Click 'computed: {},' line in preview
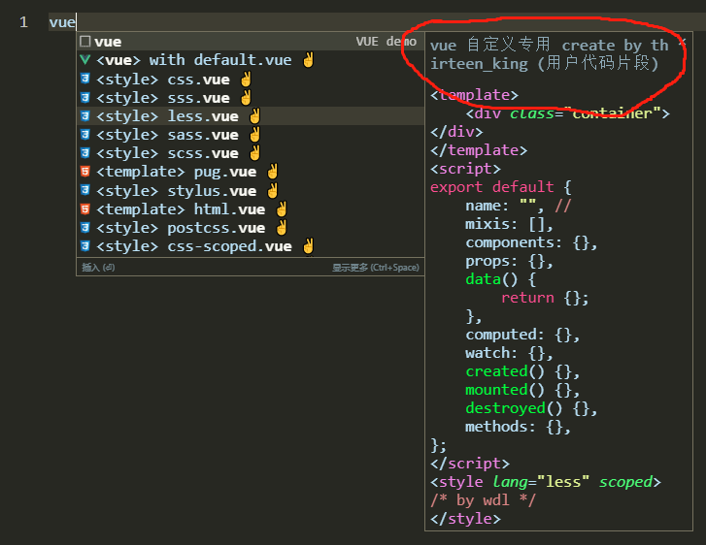The image size is (706, 545). click(522, 335)
